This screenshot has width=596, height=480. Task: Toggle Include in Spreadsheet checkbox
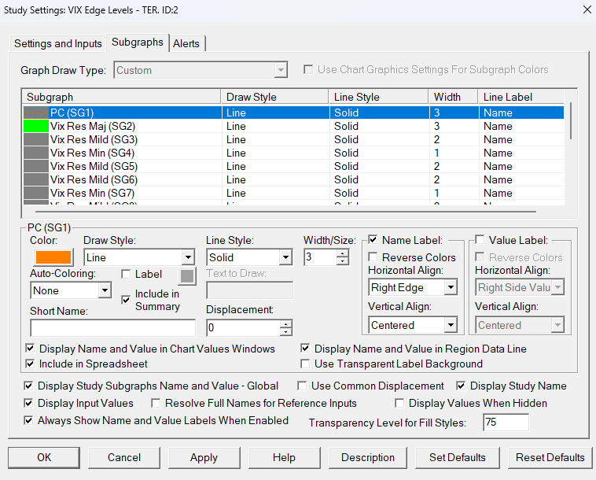(30, 364)
